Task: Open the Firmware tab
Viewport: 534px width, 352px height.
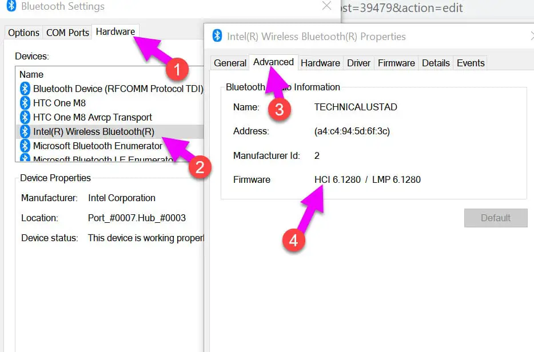Action: point(396,63)
